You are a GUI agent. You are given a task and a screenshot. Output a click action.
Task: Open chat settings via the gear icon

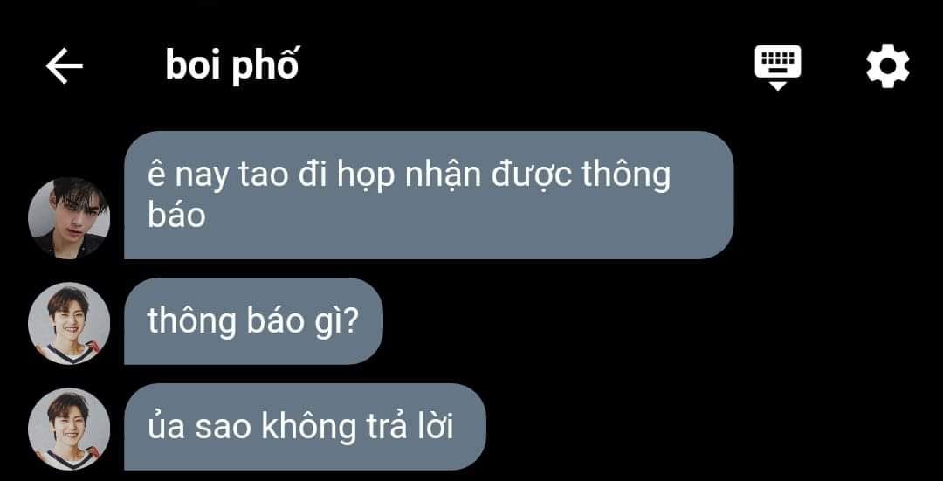point(888,65)
